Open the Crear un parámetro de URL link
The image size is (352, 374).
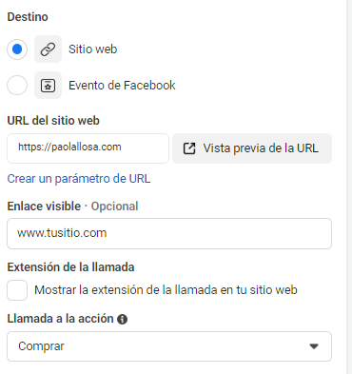pos(79,179)
